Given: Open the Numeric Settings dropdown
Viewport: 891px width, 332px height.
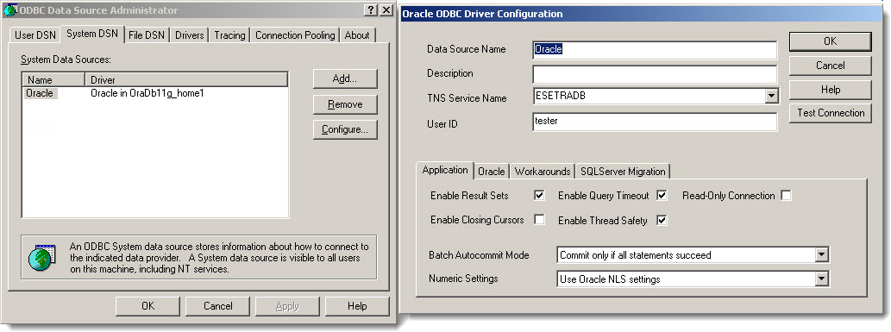Looking at the screenshot, I should pos(822,279).
